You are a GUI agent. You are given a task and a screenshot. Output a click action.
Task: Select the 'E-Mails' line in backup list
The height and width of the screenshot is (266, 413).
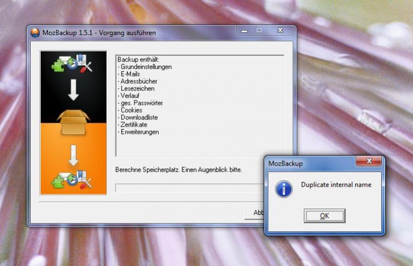(x=129, y=74)
